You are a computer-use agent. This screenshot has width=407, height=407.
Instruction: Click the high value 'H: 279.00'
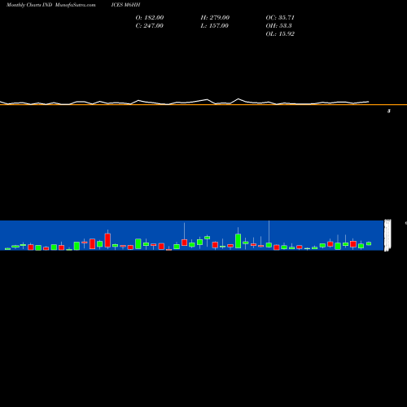point(215,18)
